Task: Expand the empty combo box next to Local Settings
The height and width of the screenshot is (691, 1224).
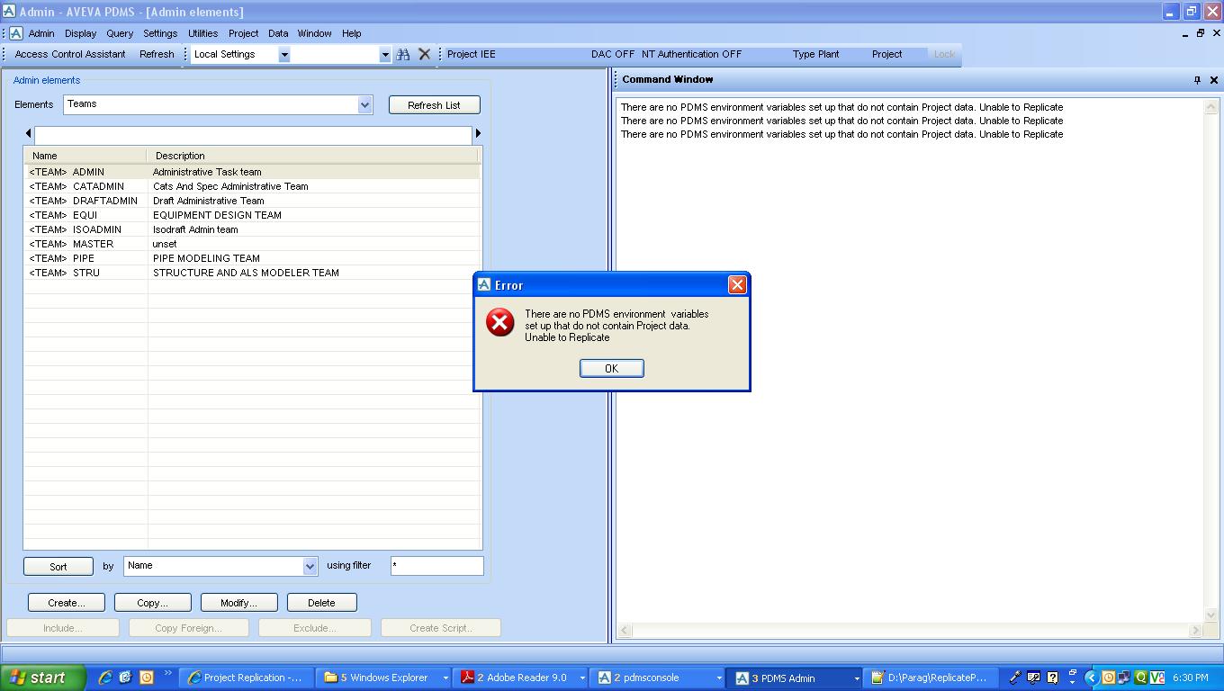Action: 385,54
